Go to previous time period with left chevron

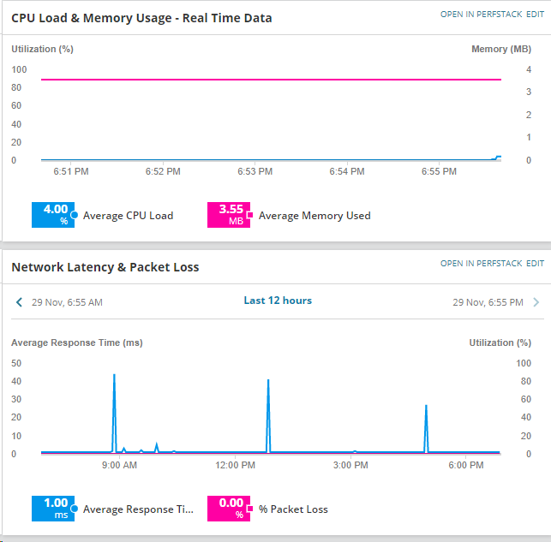(x=20, y=302)
